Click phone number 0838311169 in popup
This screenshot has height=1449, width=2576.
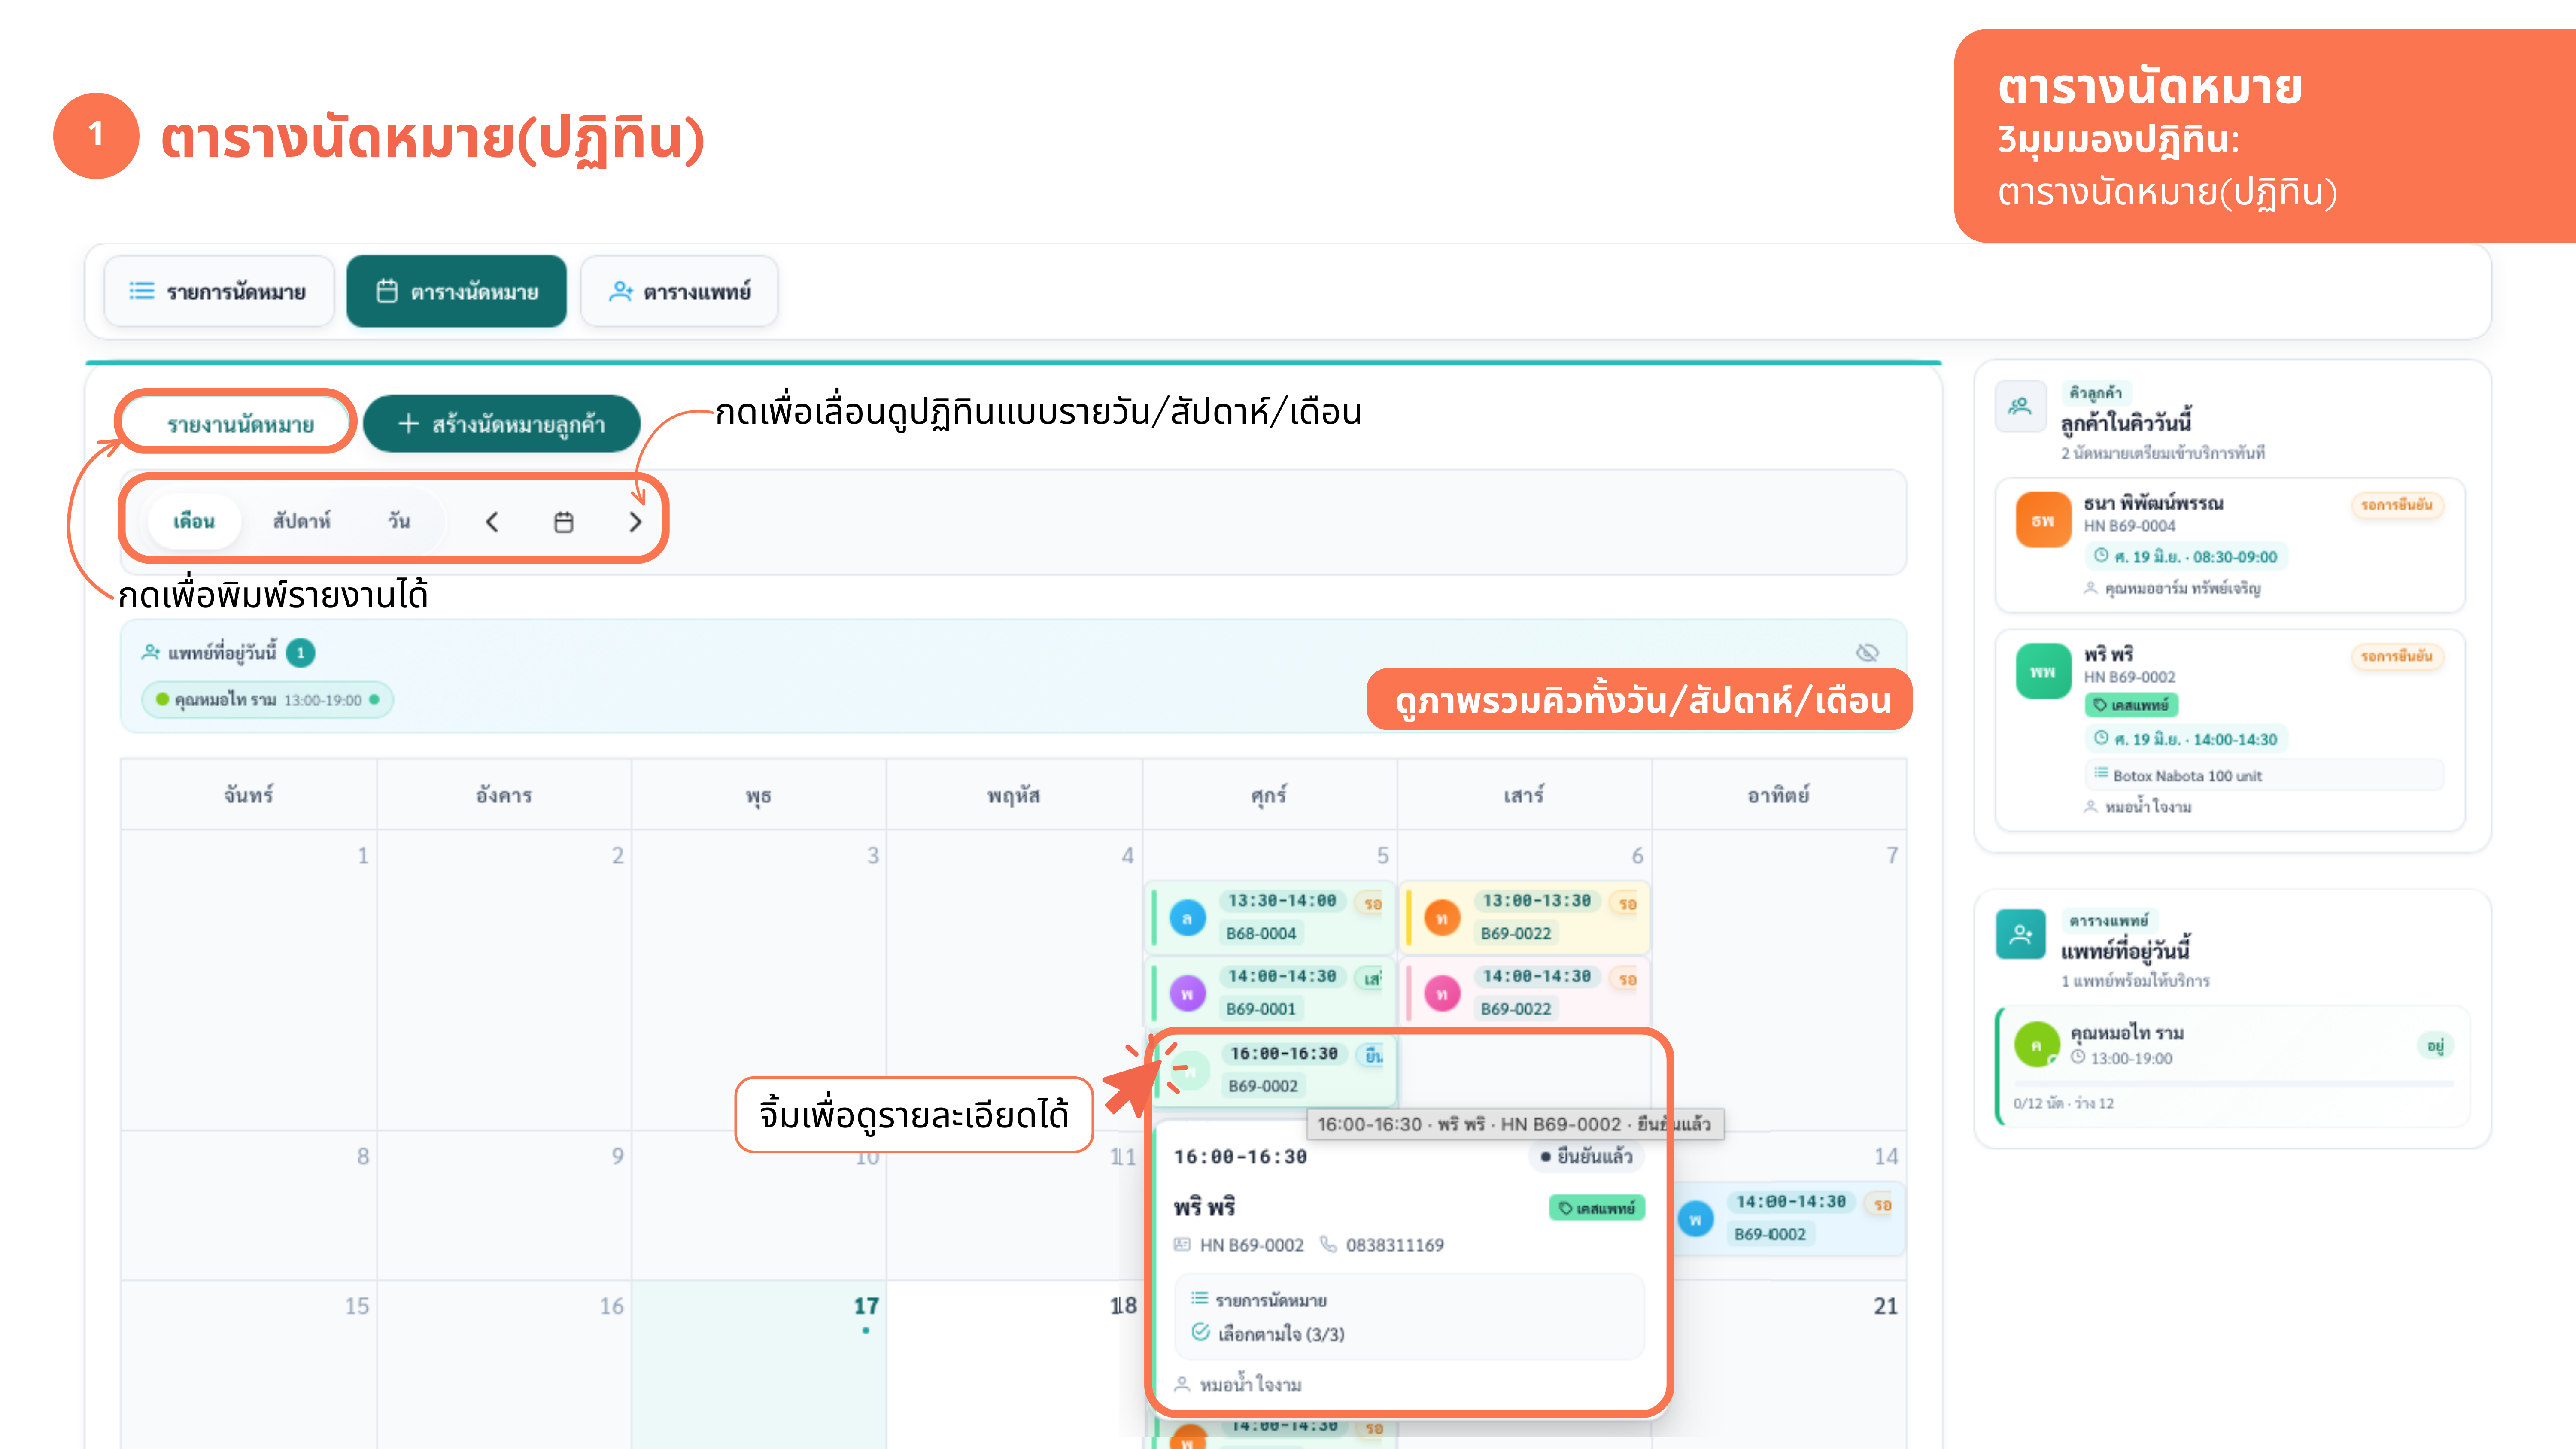[1394, 1245]
